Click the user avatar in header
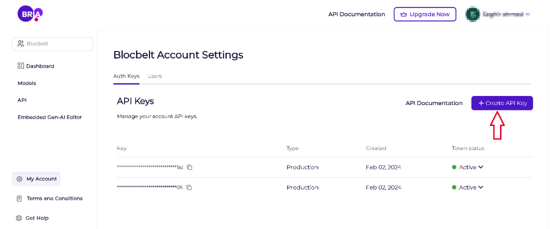The width and height of the screenshot is (551, 229). 471,14
